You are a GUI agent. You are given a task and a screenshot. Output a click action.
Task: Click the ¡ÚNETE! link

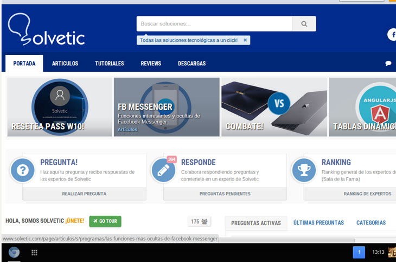click(74, 221)
